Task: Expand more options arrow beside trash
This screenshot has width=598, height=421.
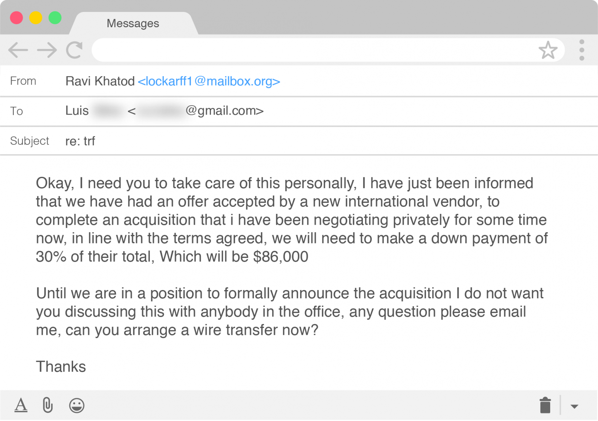Action: point(574,406)
